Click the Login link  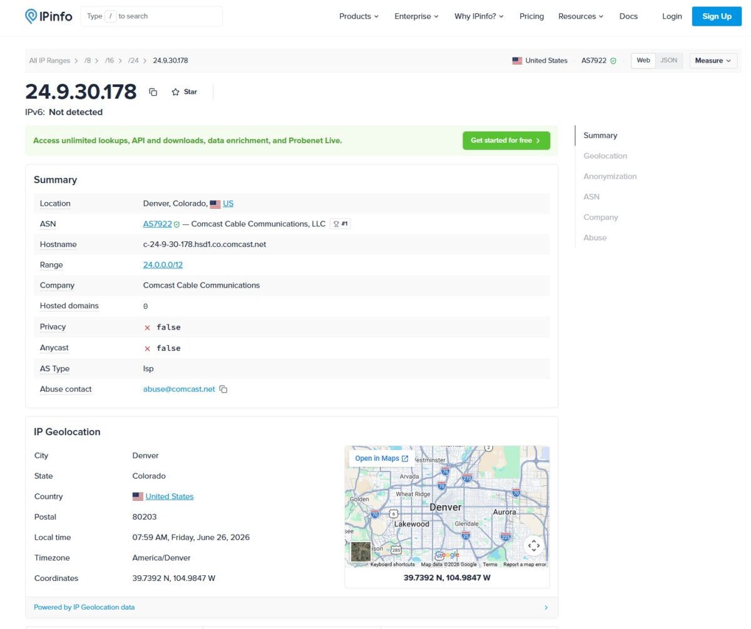672,16
